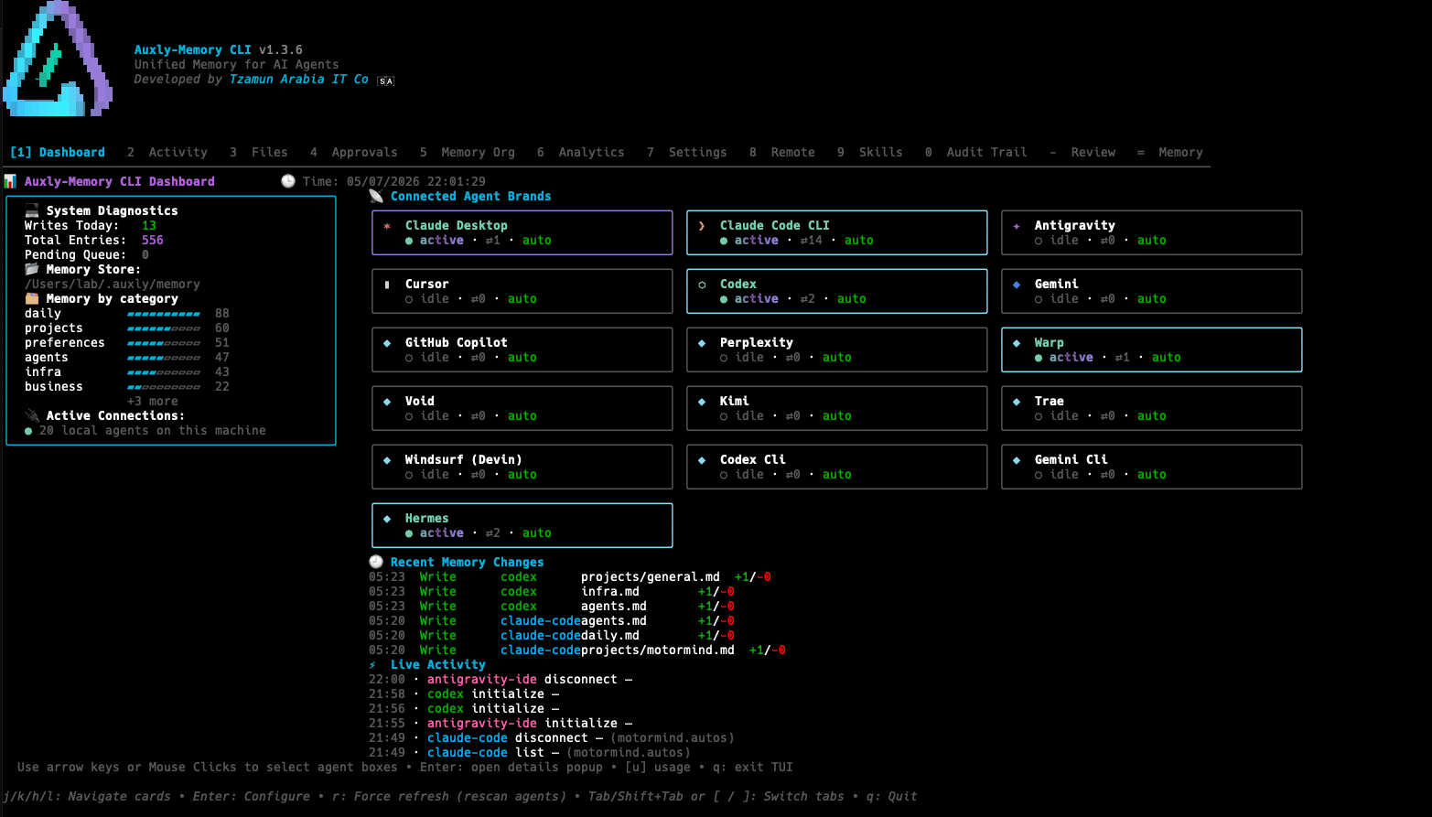Click the projects/general.md change entry
Screen dimensions: 1432x817
(570, 577)
